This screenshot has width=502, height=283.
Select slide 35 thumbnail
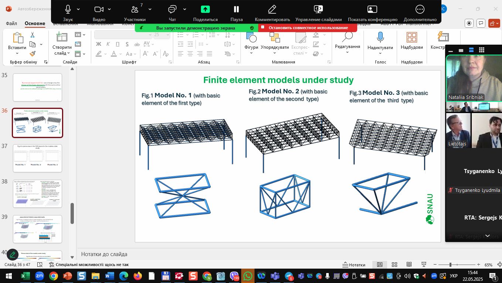38,87
